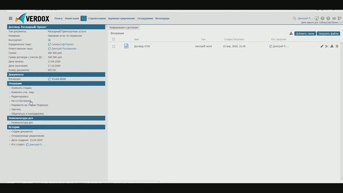Image resolution: width=343 pixels, height=193 pixels.
Task: Click Изменить стадию operation
Action: (x=21, y=88)
